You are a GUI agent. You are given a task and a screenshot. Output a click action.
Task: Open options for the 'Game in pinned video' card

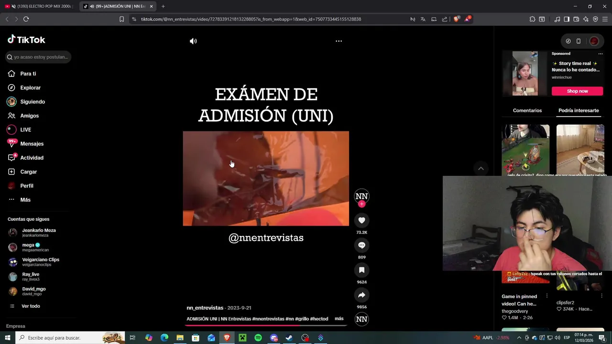click(547, 296)
